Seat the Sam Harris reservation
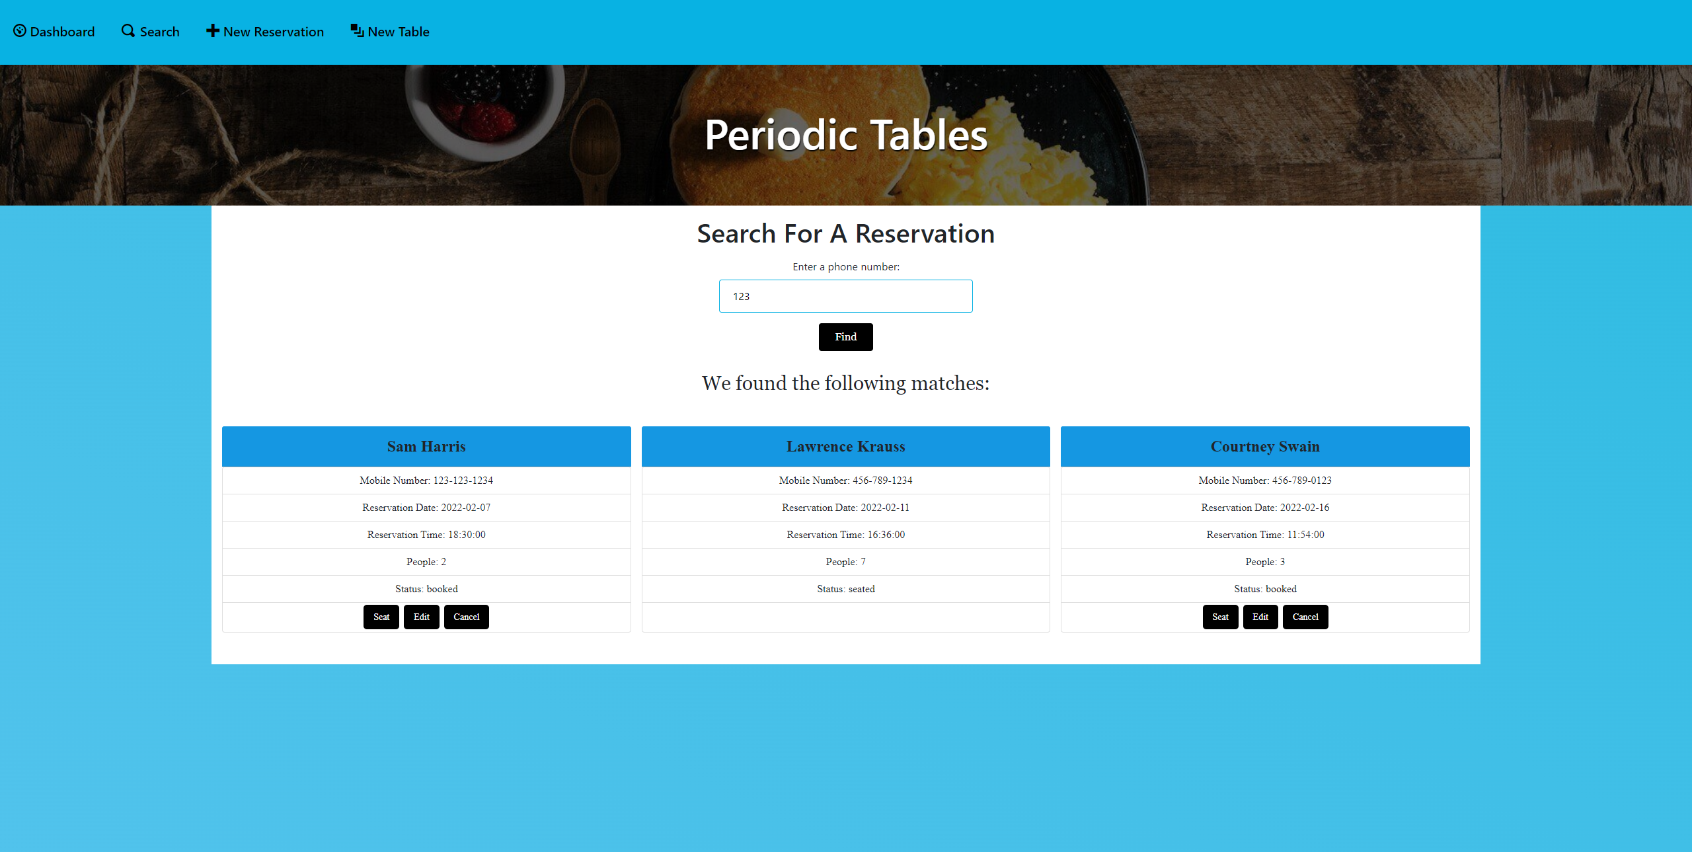This screenshot has width=1692, height=852. (381, 617)
